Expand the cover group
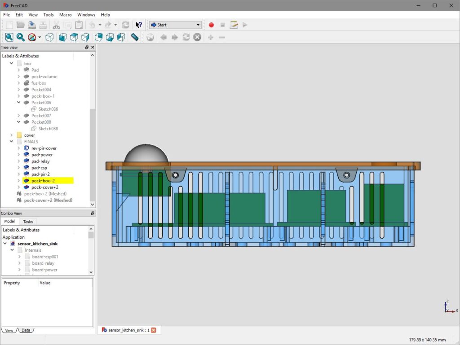The height and width of the screenshot is (345, 460). point(11,135)
